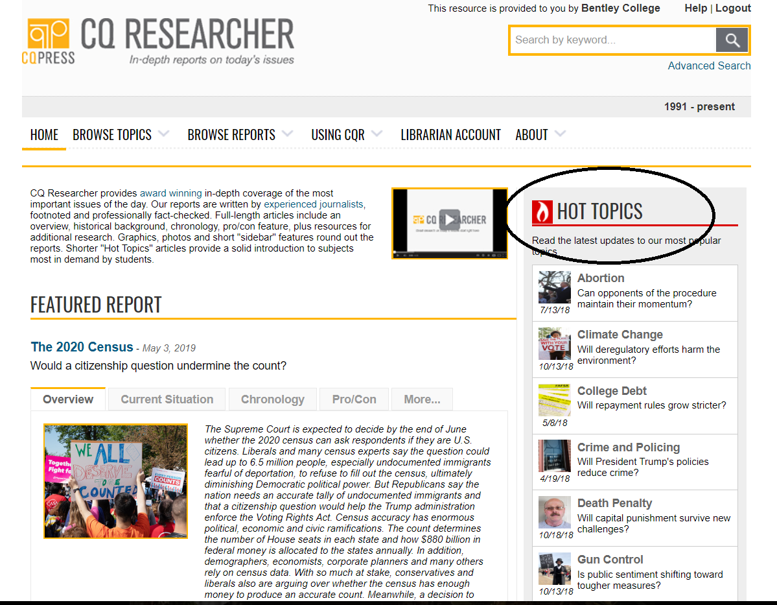Click the CQ Researcher site title
This screenshot has width=777, height=605.
[187, 34]
